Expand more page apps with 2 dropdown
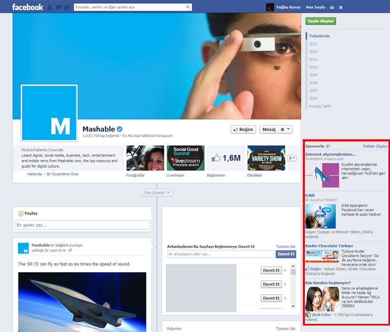Viewport: 390px width, 332px height. pos(292,158)
